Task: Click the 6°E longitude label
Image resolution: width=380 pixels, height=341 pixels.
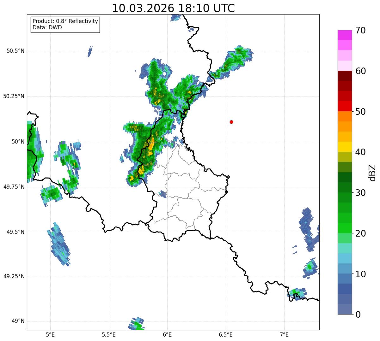Action: pyautogui.click(x=167, y=335)
